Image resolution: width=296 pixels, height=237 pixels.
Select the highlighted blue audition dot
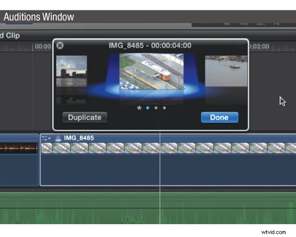[x=148, y=108]
